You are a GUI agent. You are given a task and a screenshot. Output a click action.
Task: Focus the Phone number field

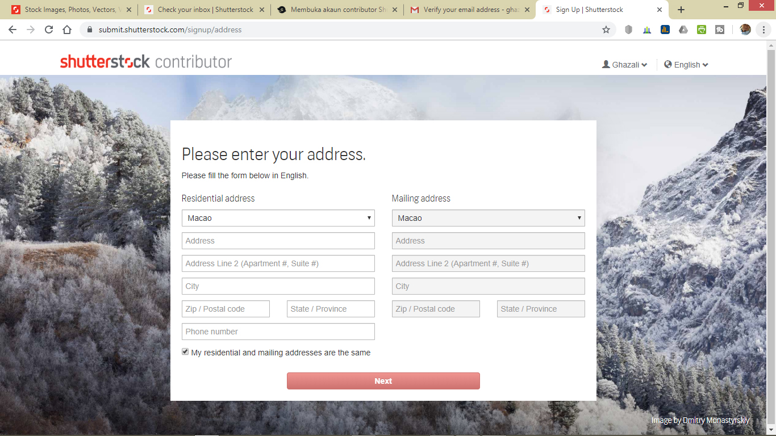(x=278, y=332)
